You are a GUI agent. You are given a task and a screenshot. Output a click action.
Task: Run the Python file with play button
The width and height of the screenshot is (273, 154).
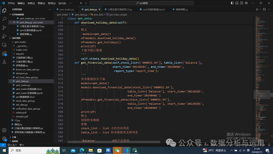point(257,9)
